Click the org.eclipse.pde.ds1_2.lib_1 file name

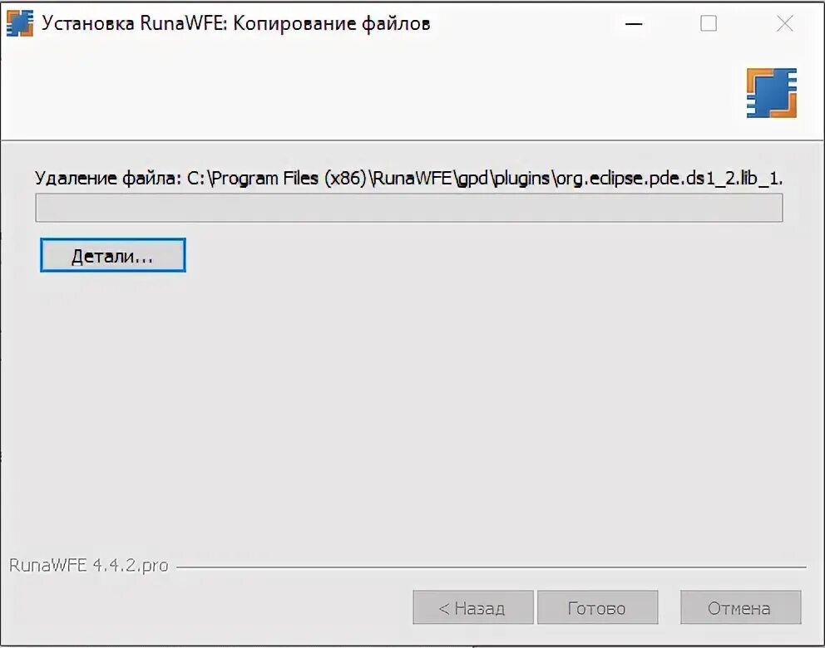669,179
